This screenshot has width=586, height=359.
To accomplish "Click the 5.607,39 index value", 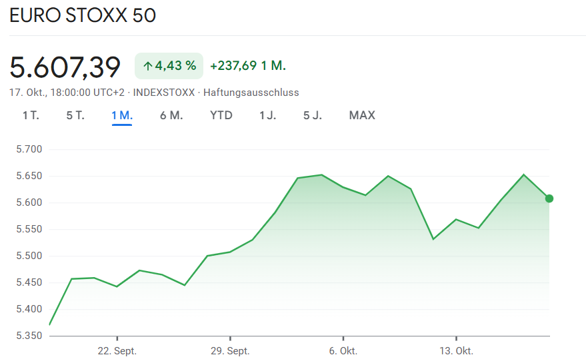I will coord(65,67).
